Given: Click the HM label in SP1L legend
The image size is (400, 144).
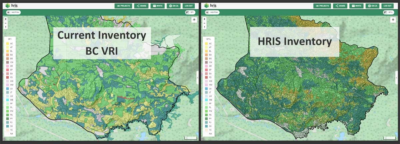Looking at the screenshot, I should (210, 85).
